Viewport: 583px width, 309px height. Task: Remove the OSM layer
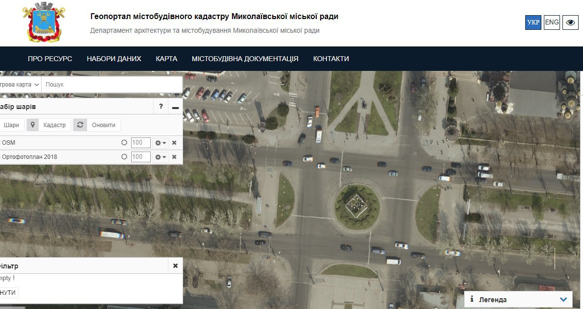pyautogui.click(x=174, y=143)
